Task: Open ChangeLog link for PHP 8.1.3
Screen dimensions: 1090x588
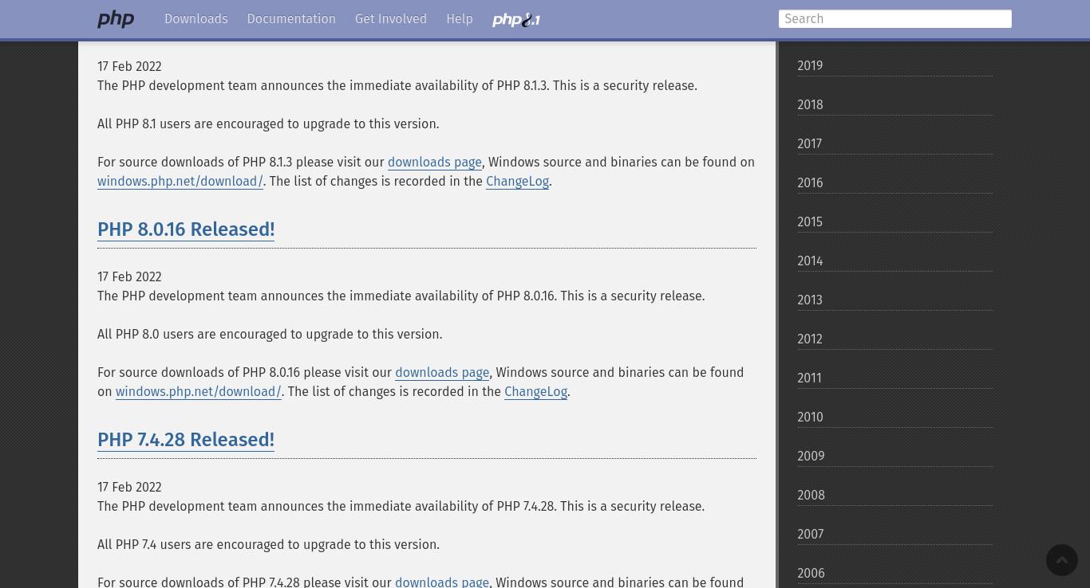Action: click(518, 182)
